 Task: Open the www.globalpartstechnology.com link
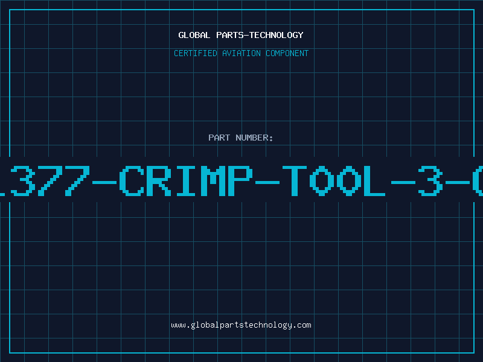click(x=241, y=325)
